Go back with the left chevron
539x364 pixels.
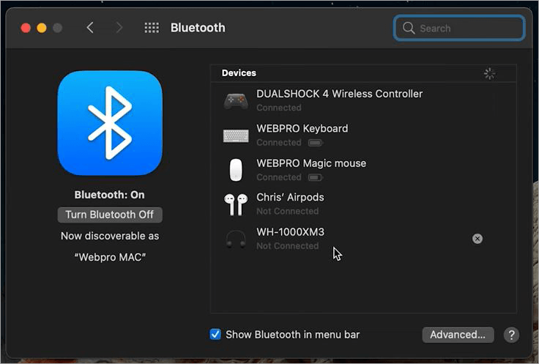[90, 28]
